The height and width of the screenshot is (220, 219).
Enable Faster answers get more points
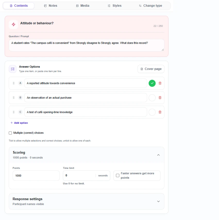click(118, 176)
